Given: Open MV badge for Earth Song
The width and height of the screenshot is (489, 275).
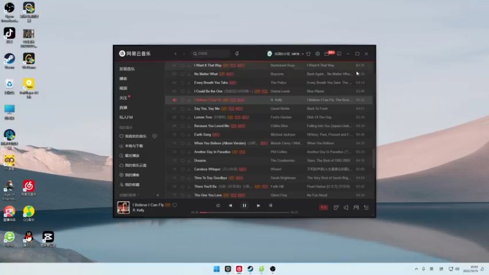Looking at the screenshot, I should coord(216,134).
